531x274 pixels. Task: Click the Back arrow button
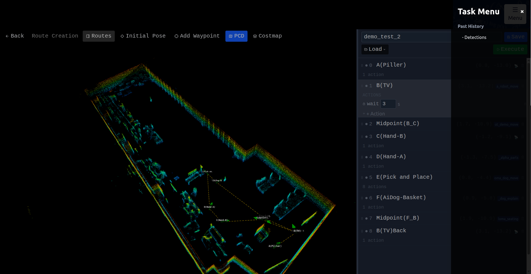click(x=15, y=36)
